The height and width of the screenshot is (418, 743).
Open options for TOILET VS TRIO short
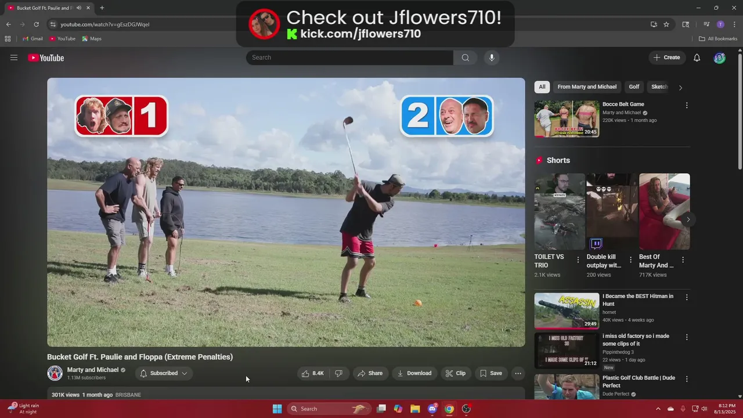578,260
